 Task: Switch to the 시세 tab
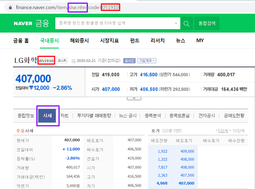click(47, 116)
